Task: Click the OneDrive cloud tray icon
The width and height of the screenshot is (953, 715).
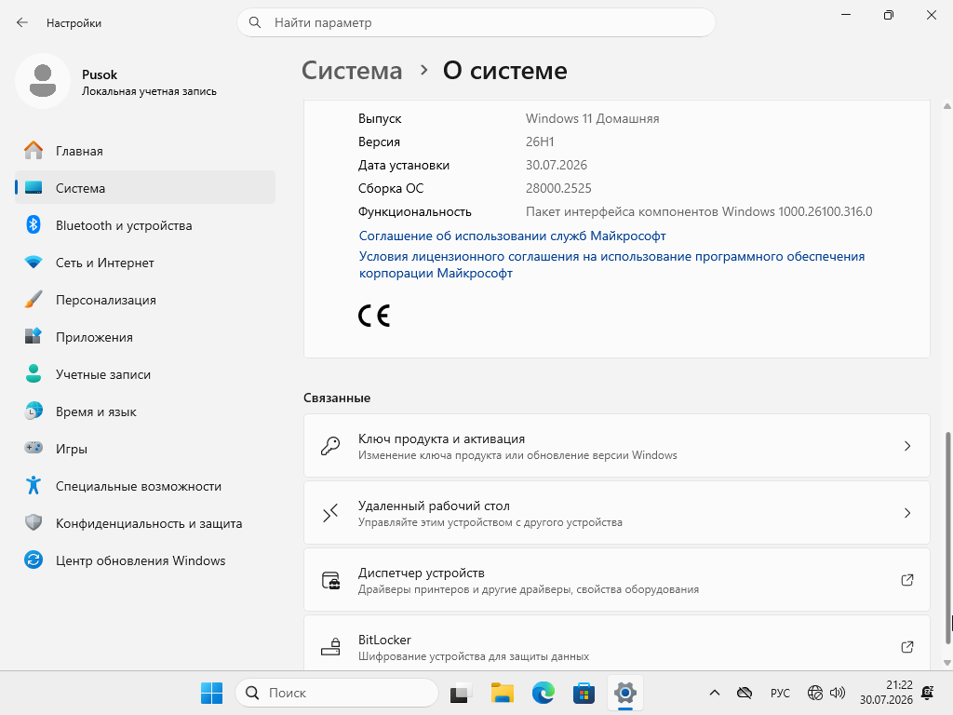Action: [x=744, y=693]
